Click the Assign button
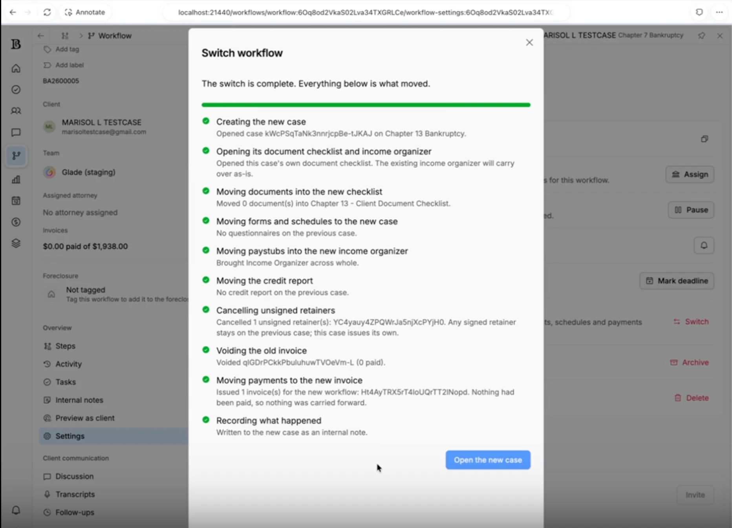The width and height of the screenshot is (732, 528). [690, 174]
